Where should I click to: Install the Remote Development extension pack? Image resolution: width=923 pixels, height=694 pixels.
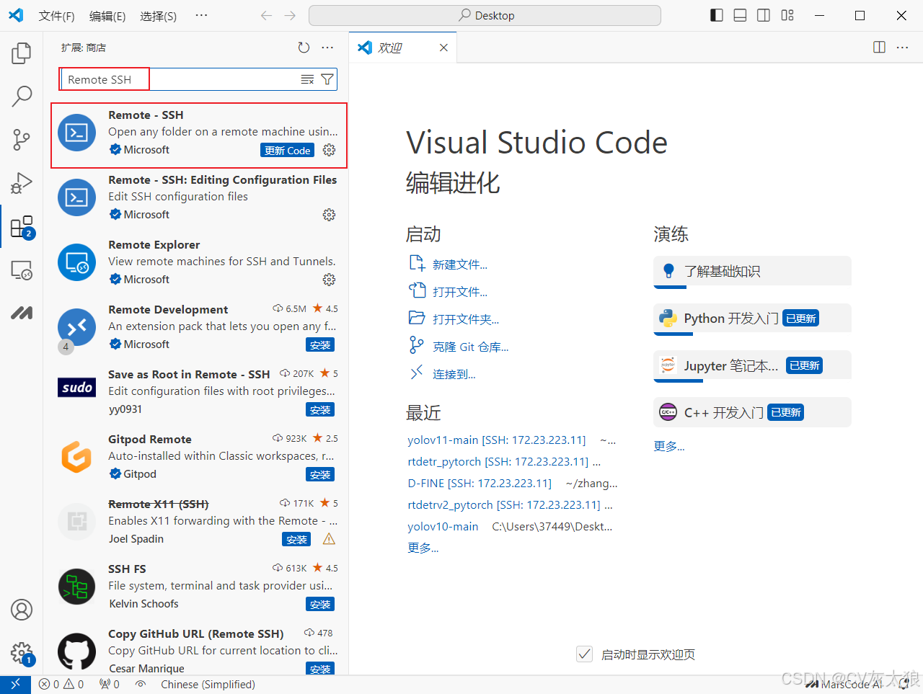[x=320, y=345]
